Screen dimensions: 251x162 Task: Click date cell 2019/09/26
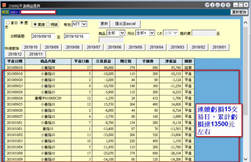(15, 111)
